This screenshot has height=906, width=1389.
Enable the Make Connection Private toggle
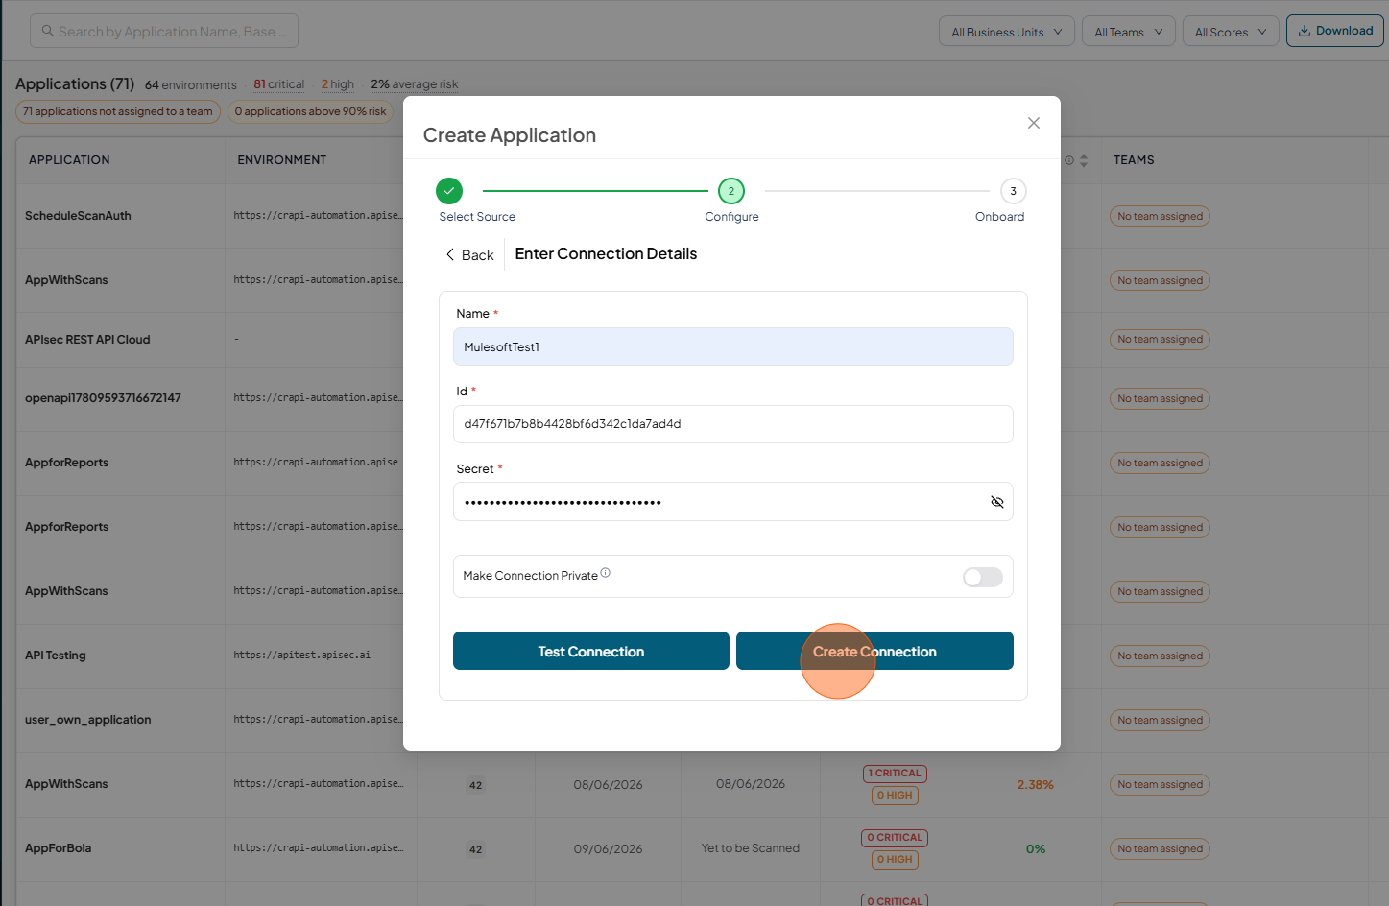click(x=983, y=577)
